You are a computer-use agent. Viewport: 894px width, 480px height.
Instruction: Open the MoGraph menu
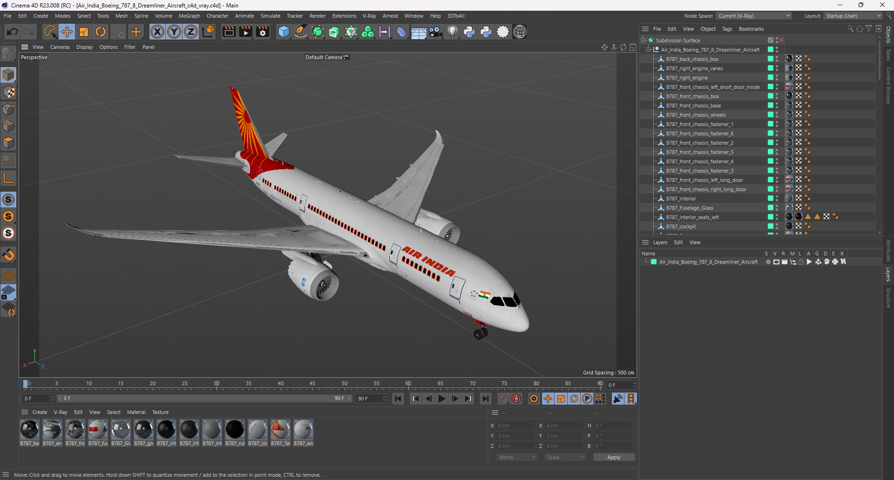[x=189, y=16]
